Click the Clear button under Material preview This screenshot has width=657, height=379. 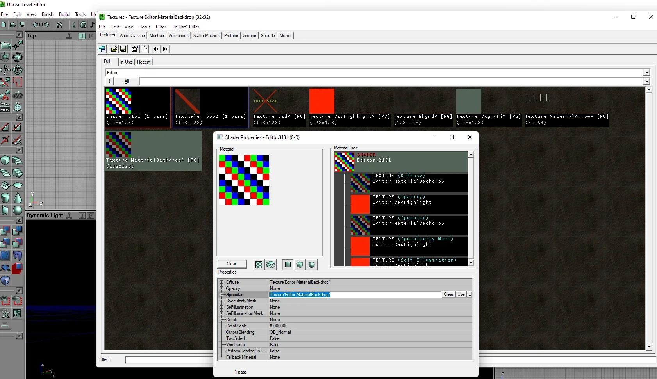(232, 264)
